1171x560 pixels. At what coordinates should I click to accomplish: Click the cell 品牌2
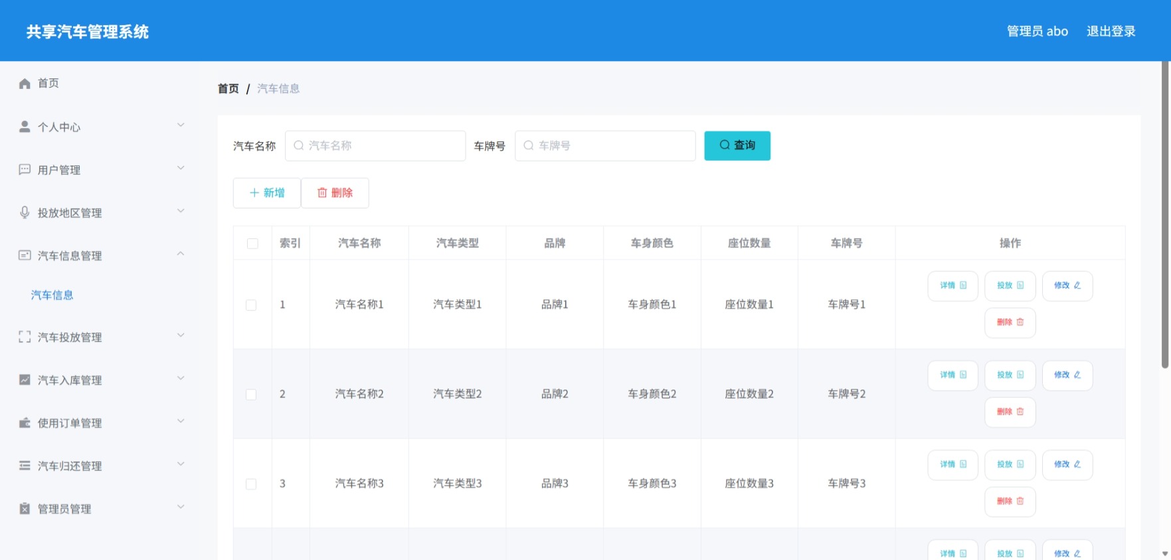pyautogui.click(x=555, y=394)
